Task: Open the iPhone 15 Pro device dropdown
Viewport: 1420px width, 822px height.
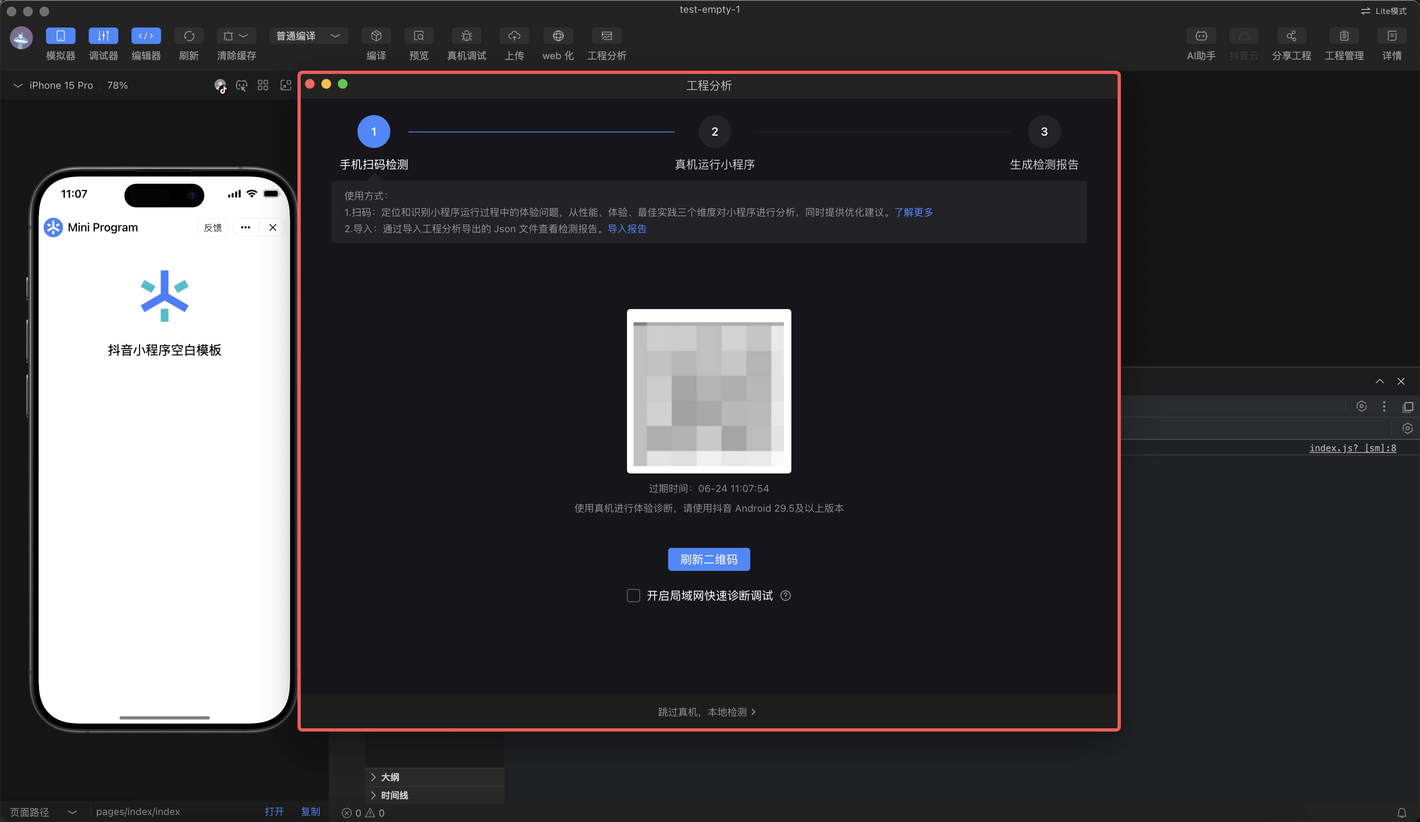Action: [53, 85]
